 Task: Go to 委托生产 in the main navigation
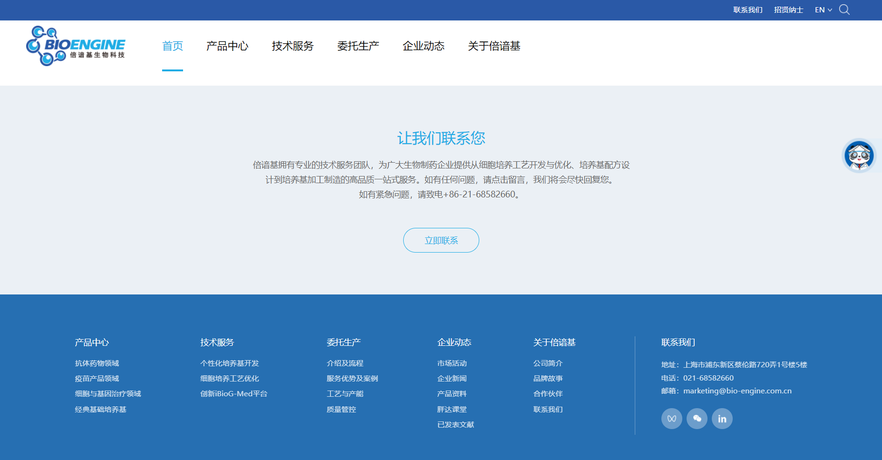point(358,46)
